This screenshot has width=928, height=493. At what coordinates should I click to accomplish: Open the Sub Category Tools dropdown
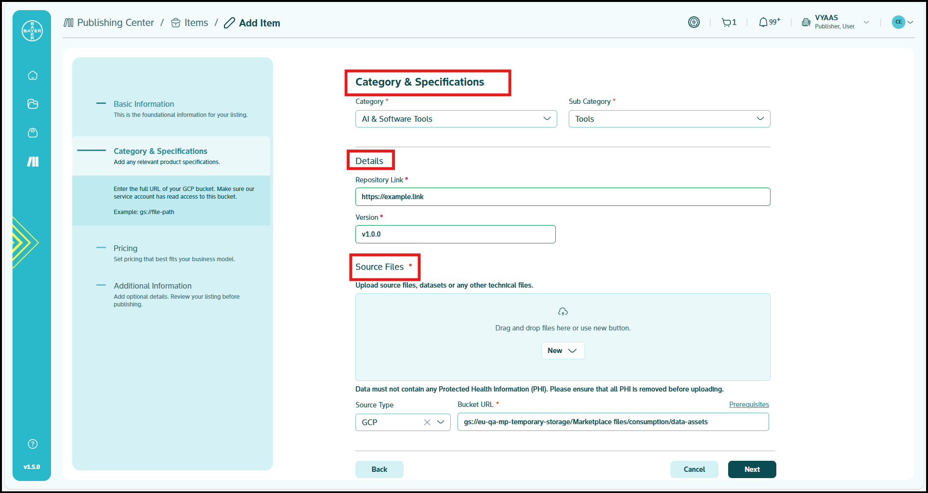[669, 119]
